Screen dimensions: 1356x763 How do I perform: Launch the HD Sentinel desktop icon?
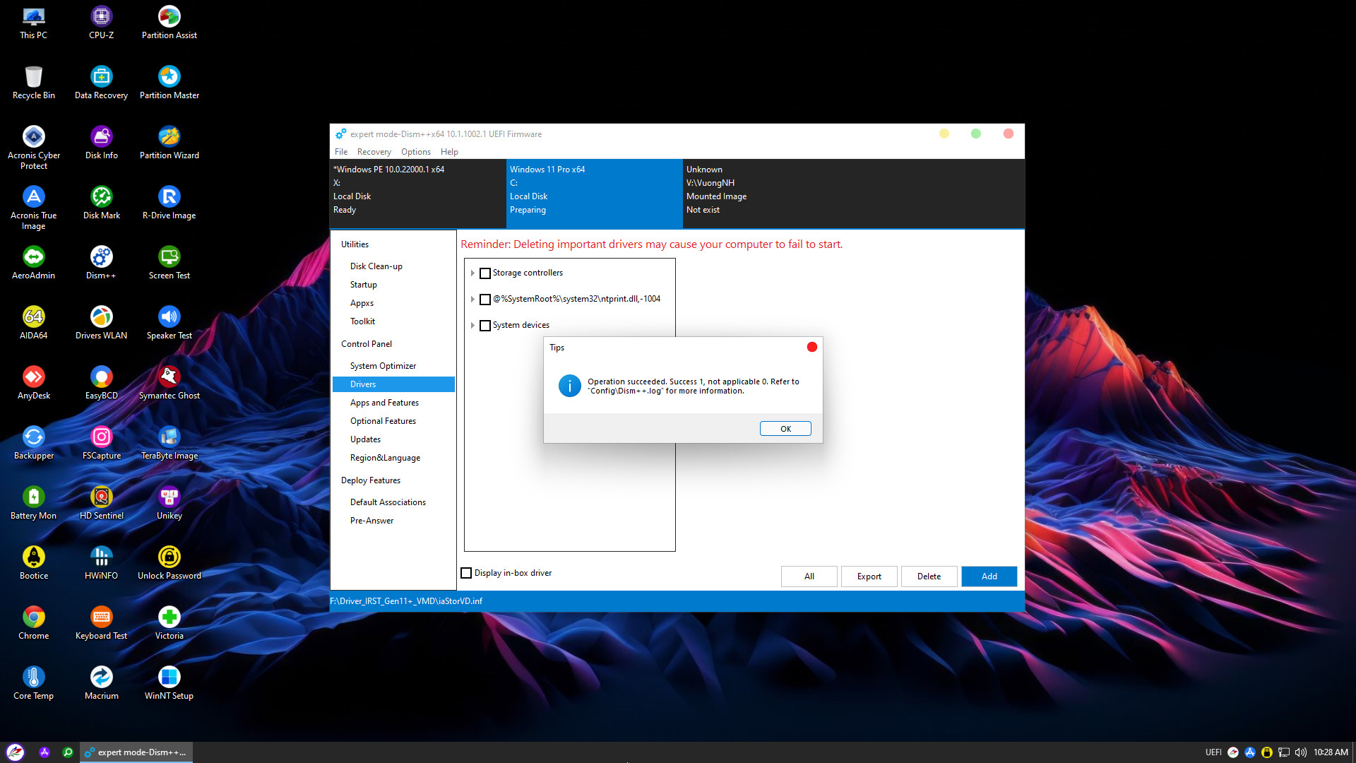[101, 498]
